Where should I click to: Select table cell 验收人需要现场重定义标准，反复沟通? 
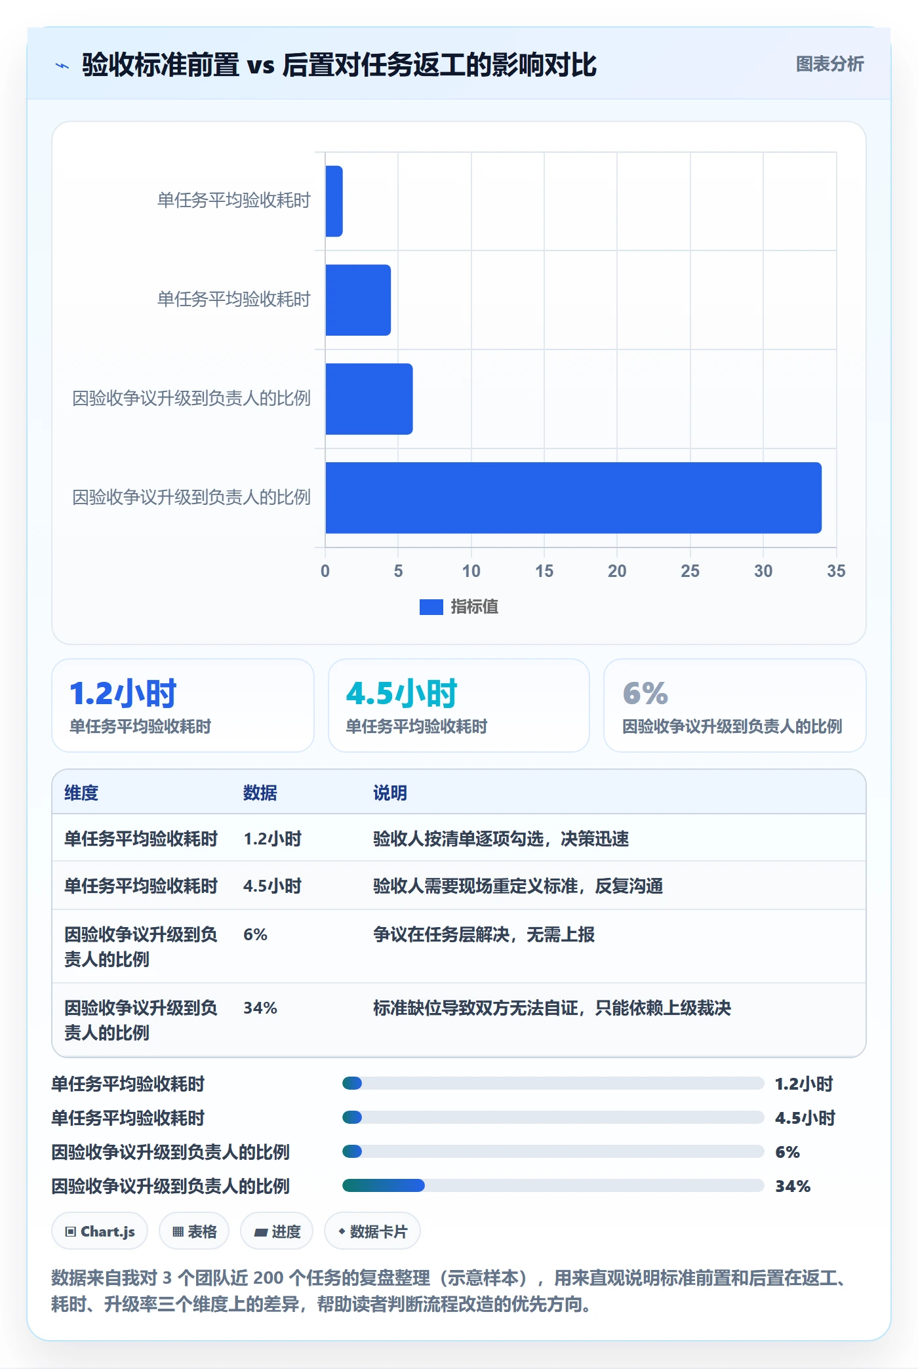518,886
